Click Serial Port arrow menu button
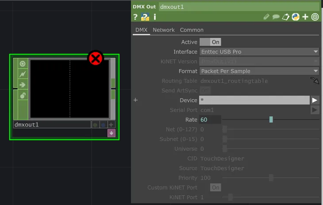 [315, 110]
